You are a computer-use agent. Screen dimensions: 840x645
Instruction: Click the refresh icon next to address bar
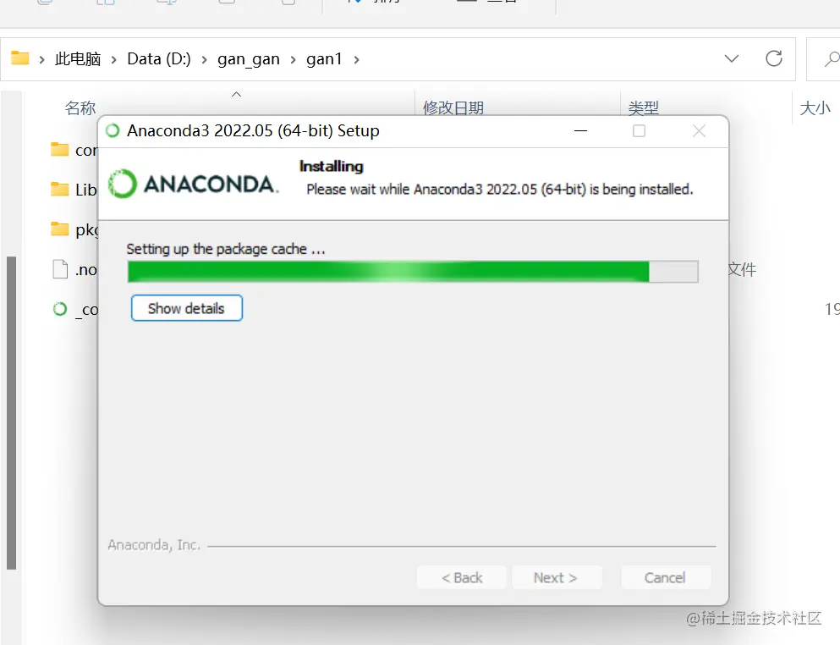tap(773, 58)
